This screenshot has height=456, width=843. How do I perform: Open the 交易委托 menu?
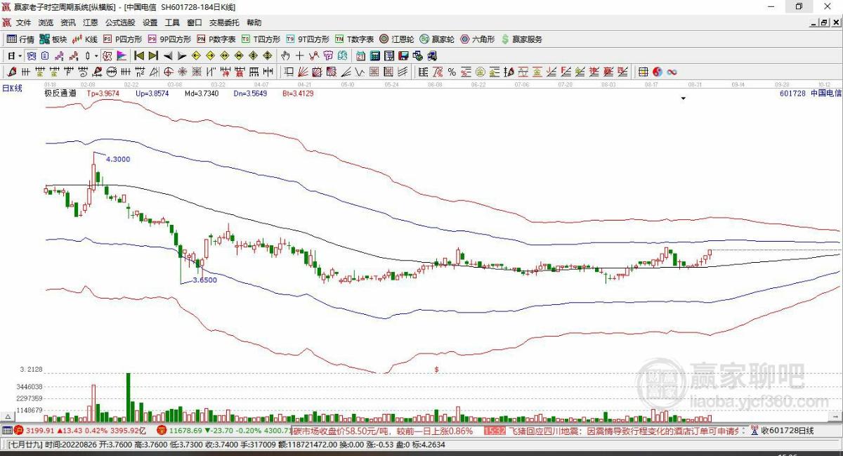pyautogui.click(x=224, y=22)
